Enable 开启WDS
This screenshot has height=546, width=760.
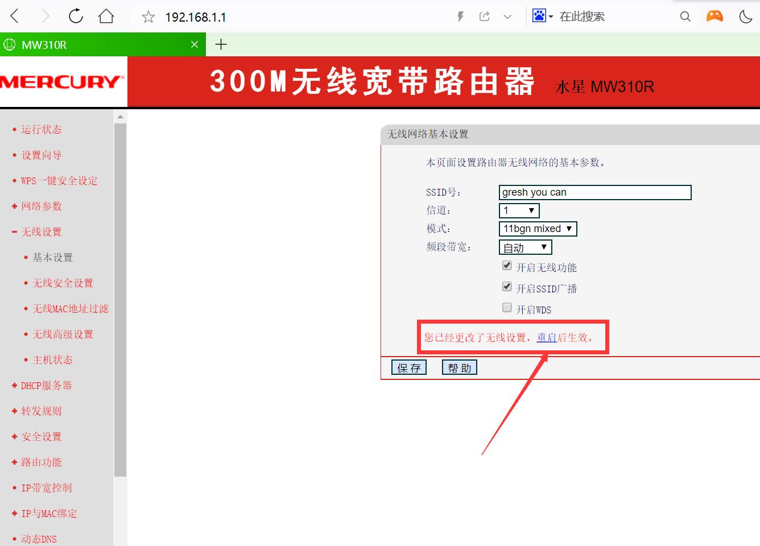tap(506, 307)
